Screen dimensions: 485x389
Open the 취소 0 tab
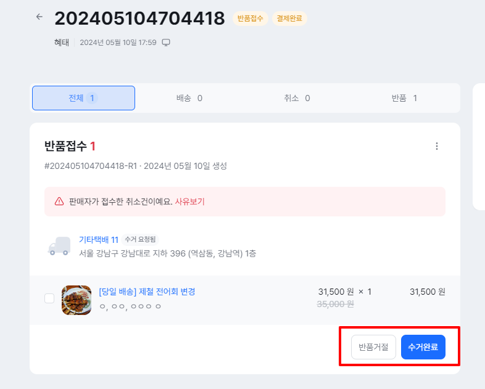pos(297,98)
